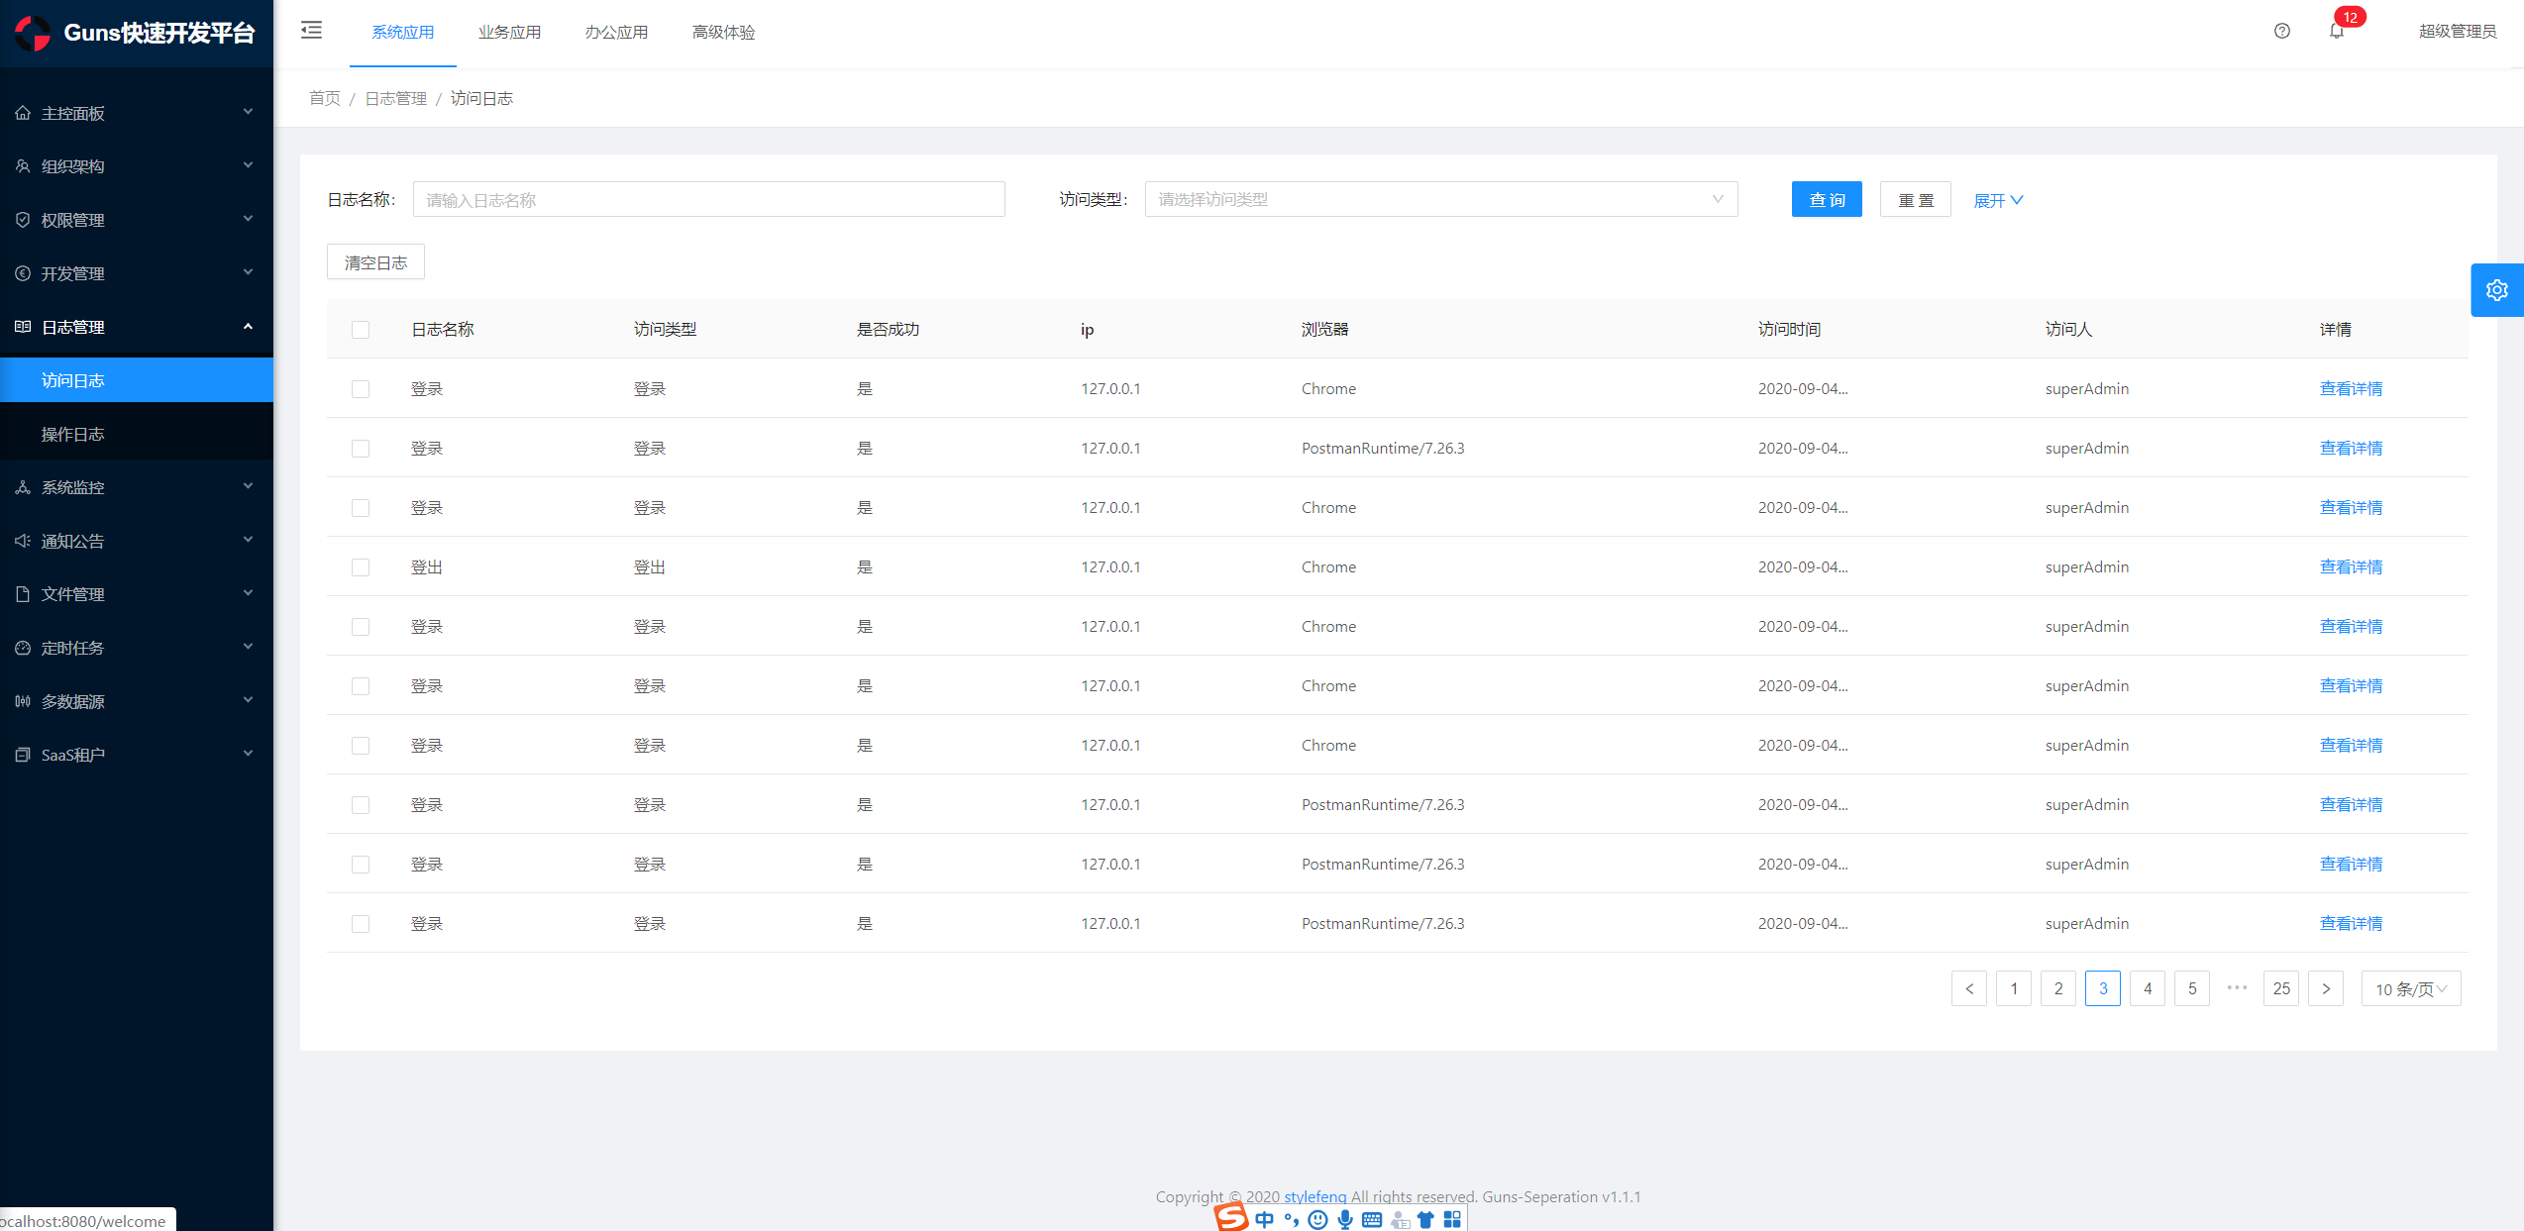2524x1231 pixels.
Task: Check the first log row checkbox
Action: [x=361, y=389]
